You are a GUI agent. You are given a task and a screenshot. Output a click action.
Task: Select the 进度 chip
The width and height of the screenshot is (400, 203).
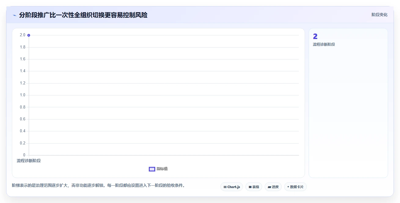(273, 187)
